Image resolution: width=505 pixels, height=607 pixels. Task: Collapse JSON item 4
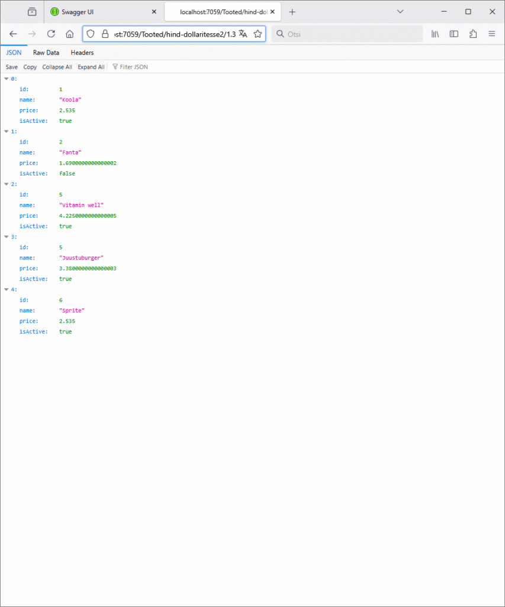tap(7, 290)
